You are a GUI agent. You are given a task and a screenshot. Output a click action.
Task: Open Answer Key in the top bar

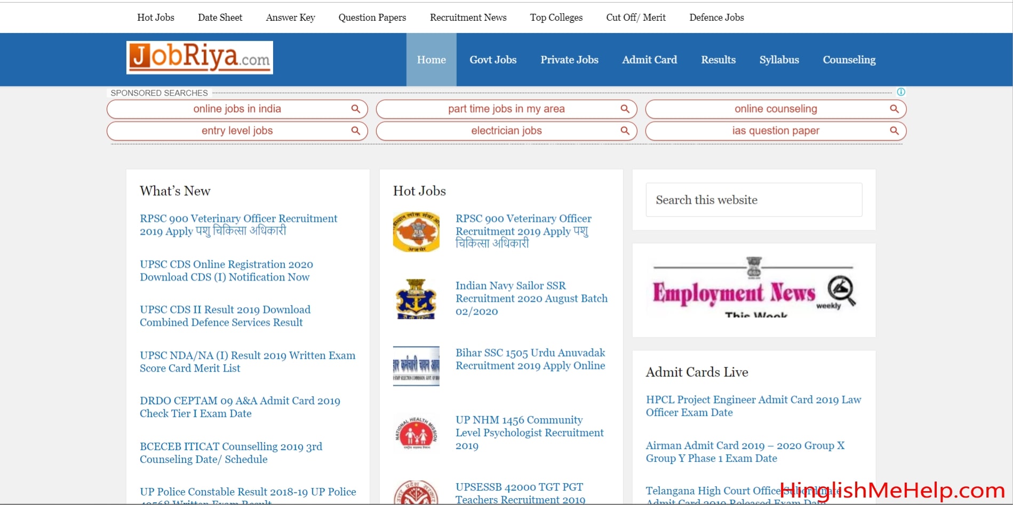290,18
